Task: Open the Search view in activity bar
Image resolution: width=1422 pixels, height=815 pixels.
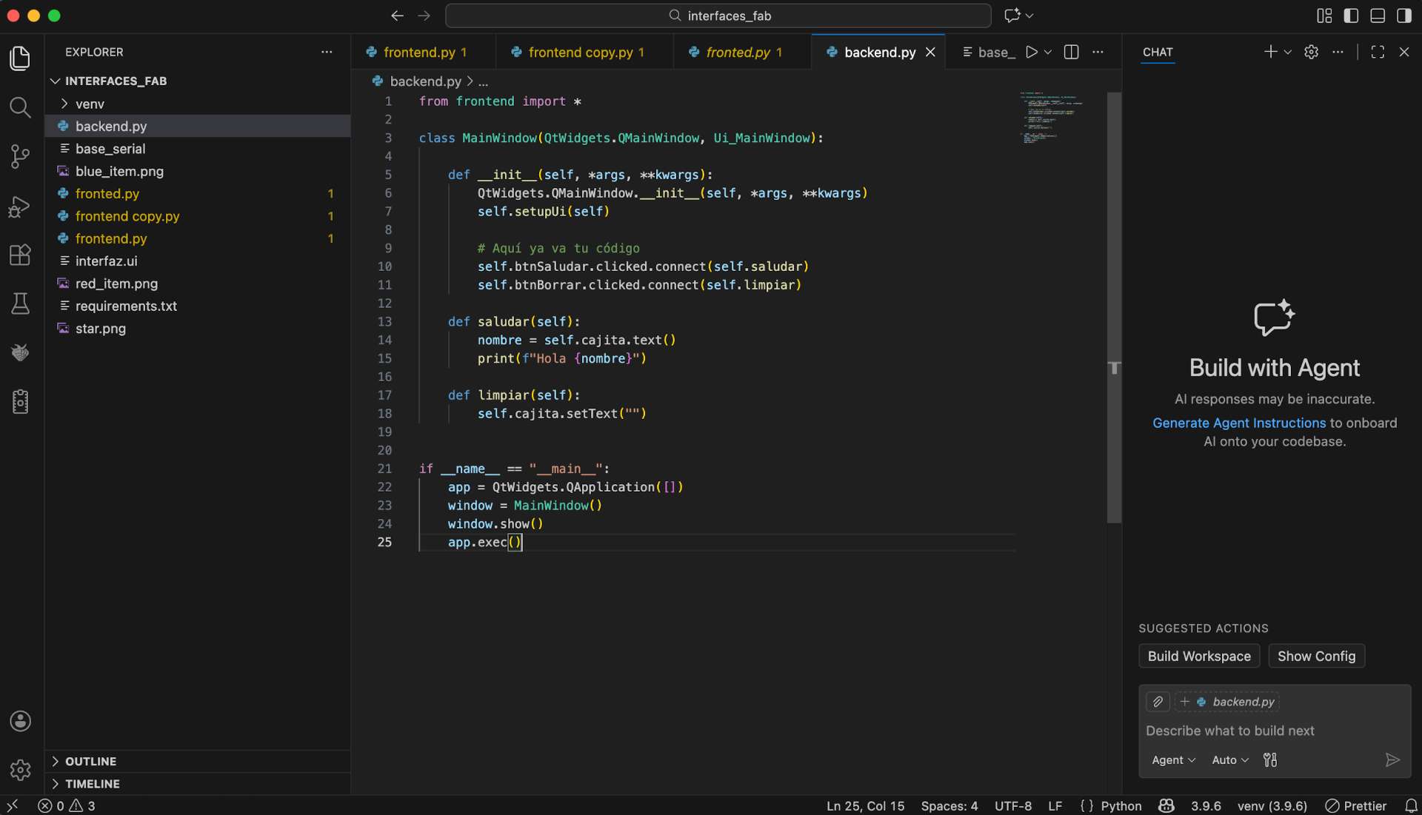Action: (x=20, y=108)
